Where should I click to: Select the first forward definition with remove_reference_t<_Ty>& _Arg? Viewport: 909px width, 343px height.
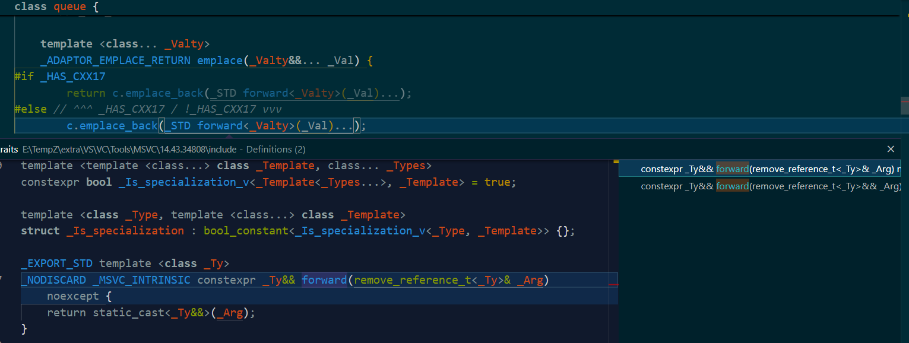click(x=760, y=169)
